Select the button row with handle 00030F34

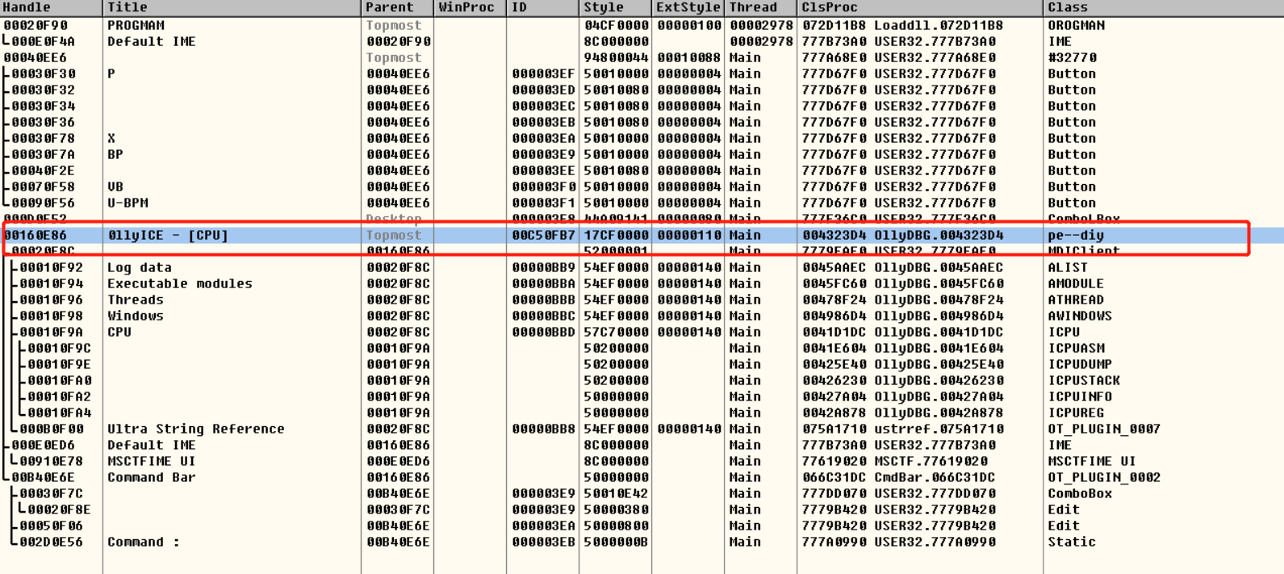click(642, 106)
